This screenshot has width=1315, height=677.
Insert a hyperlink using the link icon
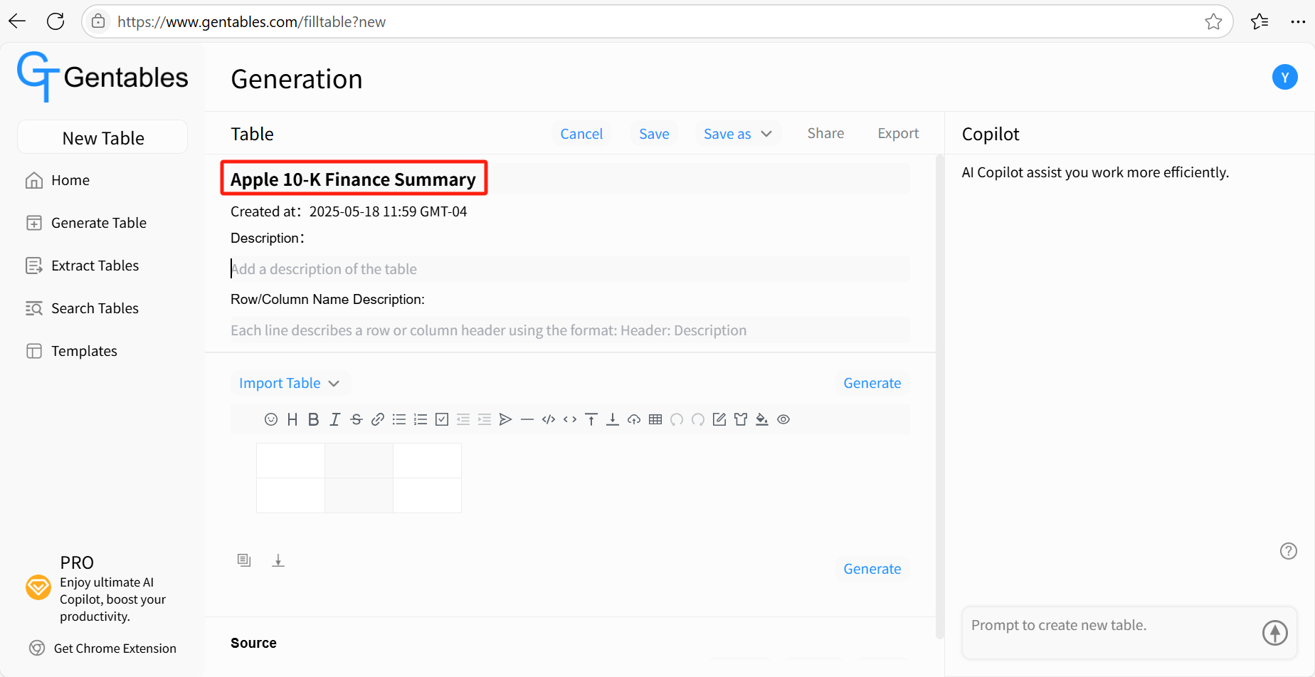[378, 419]
